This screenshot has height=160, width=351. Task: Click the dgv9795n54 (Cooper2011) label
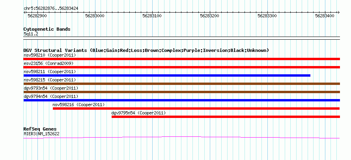click(138, 113)
